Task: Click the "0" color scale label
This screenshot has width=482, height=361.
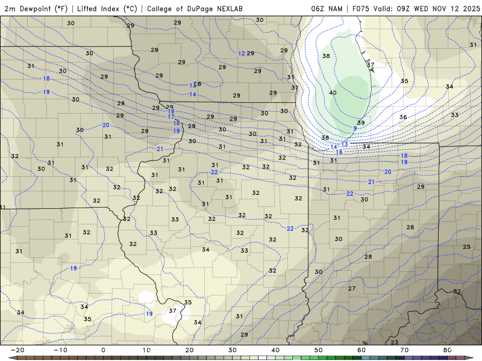Action: [103, 350]
